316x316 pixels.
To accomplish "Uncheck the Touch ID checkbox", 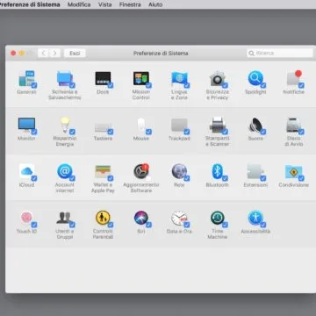I will point(34,225).
